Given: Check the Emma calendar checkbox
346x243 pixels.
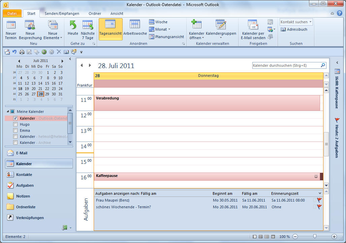Looking at the screenshot, I should click(15, 130).
